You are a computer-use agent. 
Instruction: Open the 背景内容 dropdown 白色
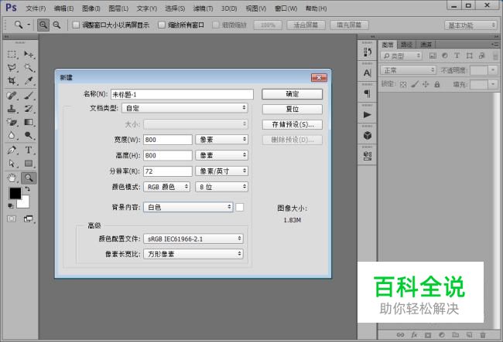[188, 207]
